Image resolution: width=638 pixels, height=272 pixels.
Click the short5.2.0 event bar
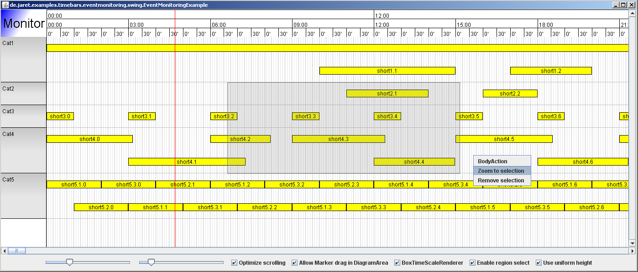coord(101,207)
